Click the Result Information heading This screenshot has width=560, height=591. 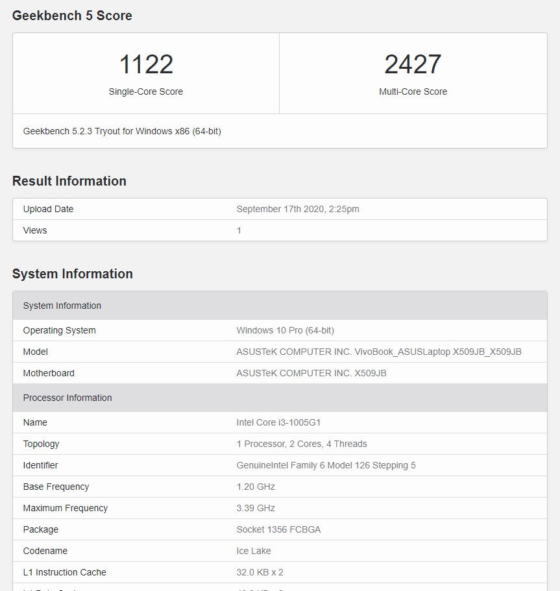(69, 181)
